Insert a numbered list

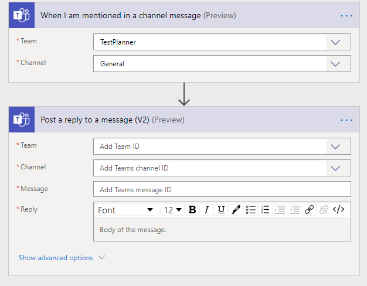(265, 210)
